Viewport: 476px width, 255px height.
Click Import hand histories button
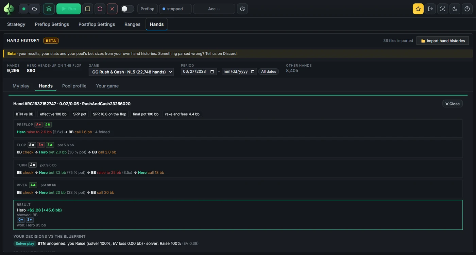pos(443,41)
